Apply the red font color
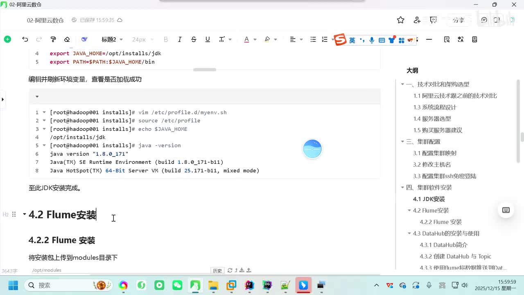This screenshot has width=524, height=295. (x=246, y=39)
